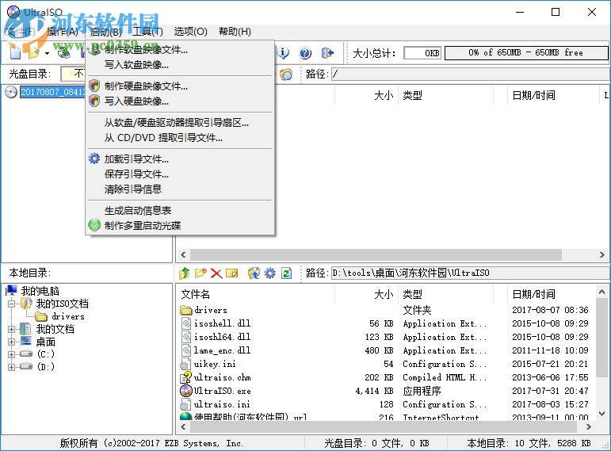Click the upper 路径 field showing /
This screenshot has height=451, width=611.
(x=471, y=74)
